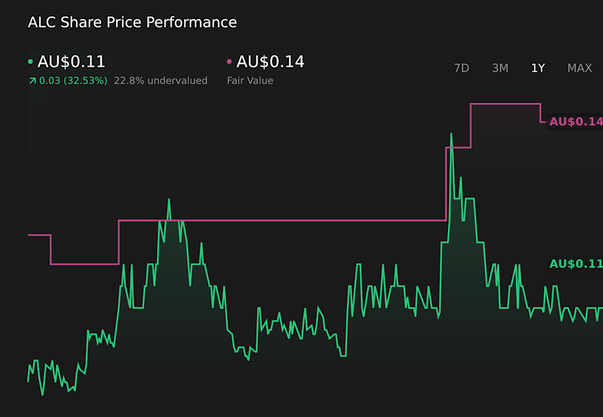This screenshot has width=603, height=417.
Task: Click the 0.03 (32.53%) change indicator
Action: 72,80
